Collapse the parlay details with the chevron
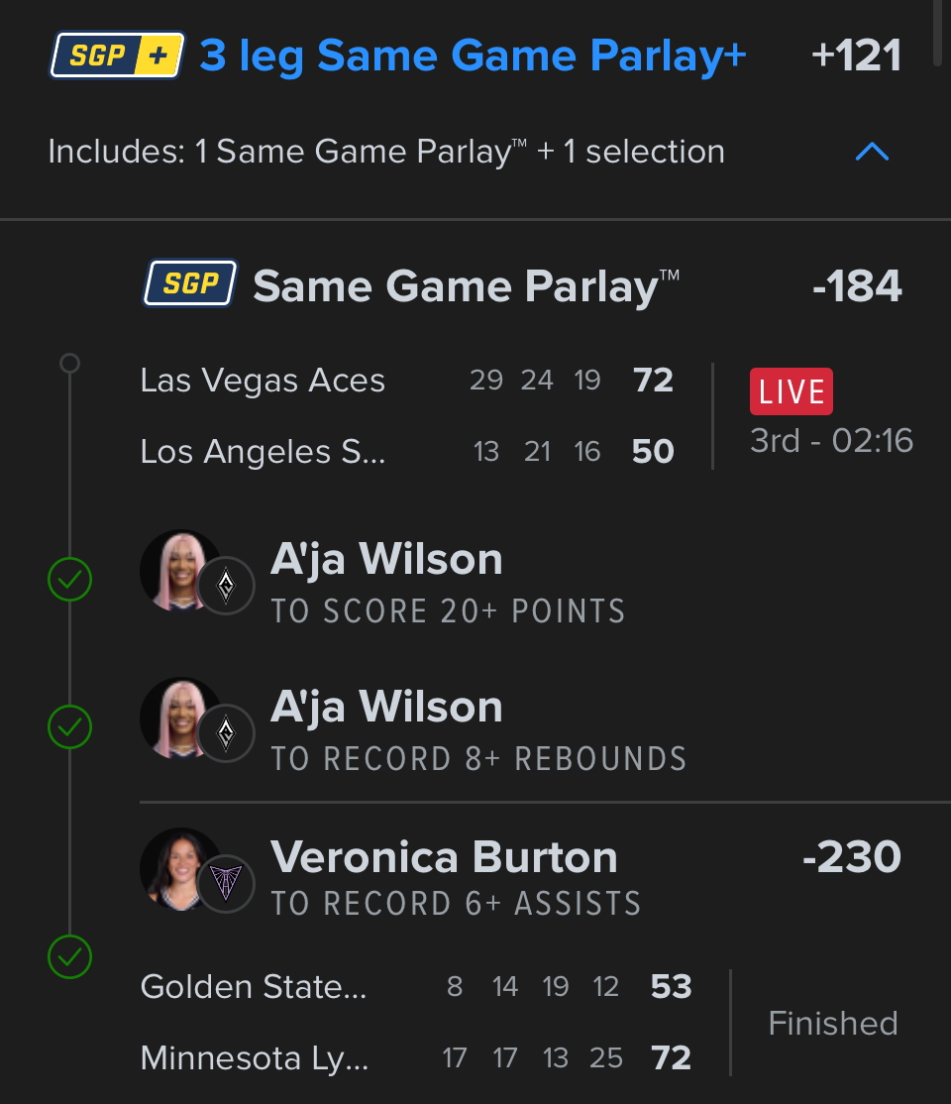This screenshot has height=1104, width=951. [x=872, y=152]
